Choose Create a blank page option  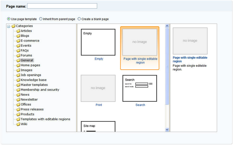click(79, 19)
